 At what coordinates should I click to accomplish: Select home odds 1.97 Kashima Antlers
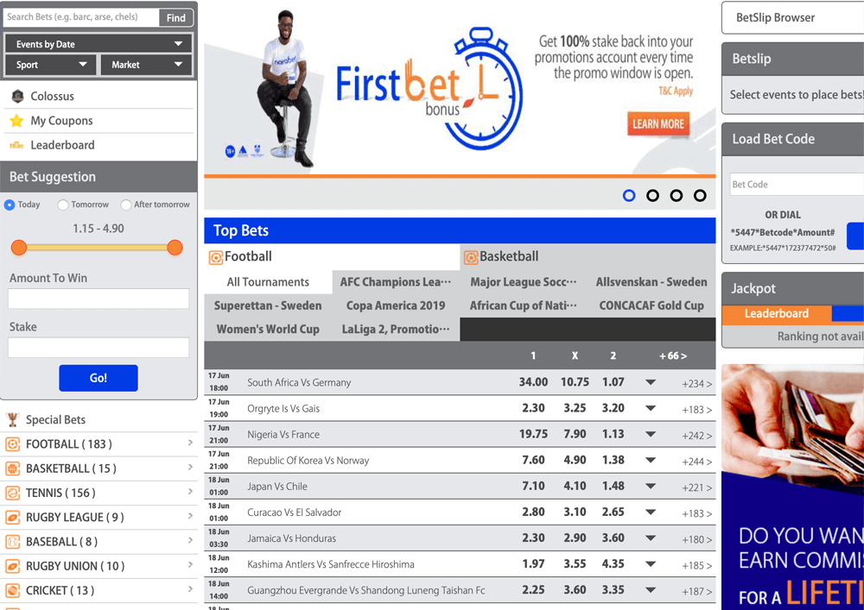pos(533,563)
